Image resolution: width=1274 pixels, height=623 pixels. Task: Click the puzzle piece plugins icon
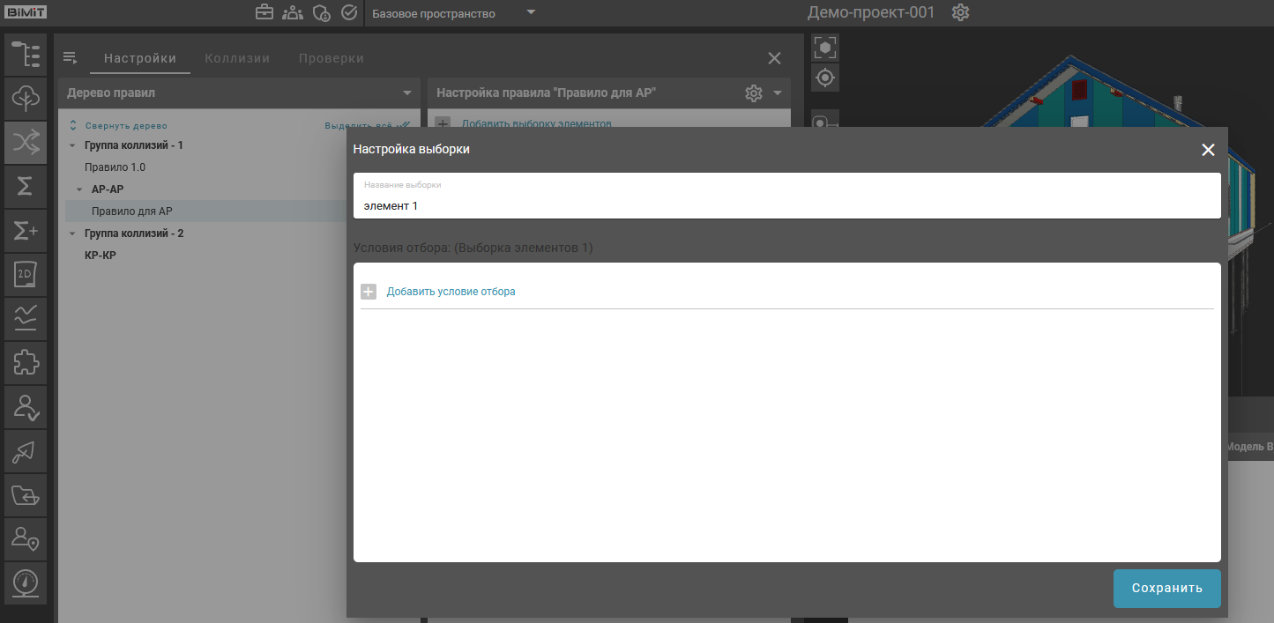coord(26,362)
